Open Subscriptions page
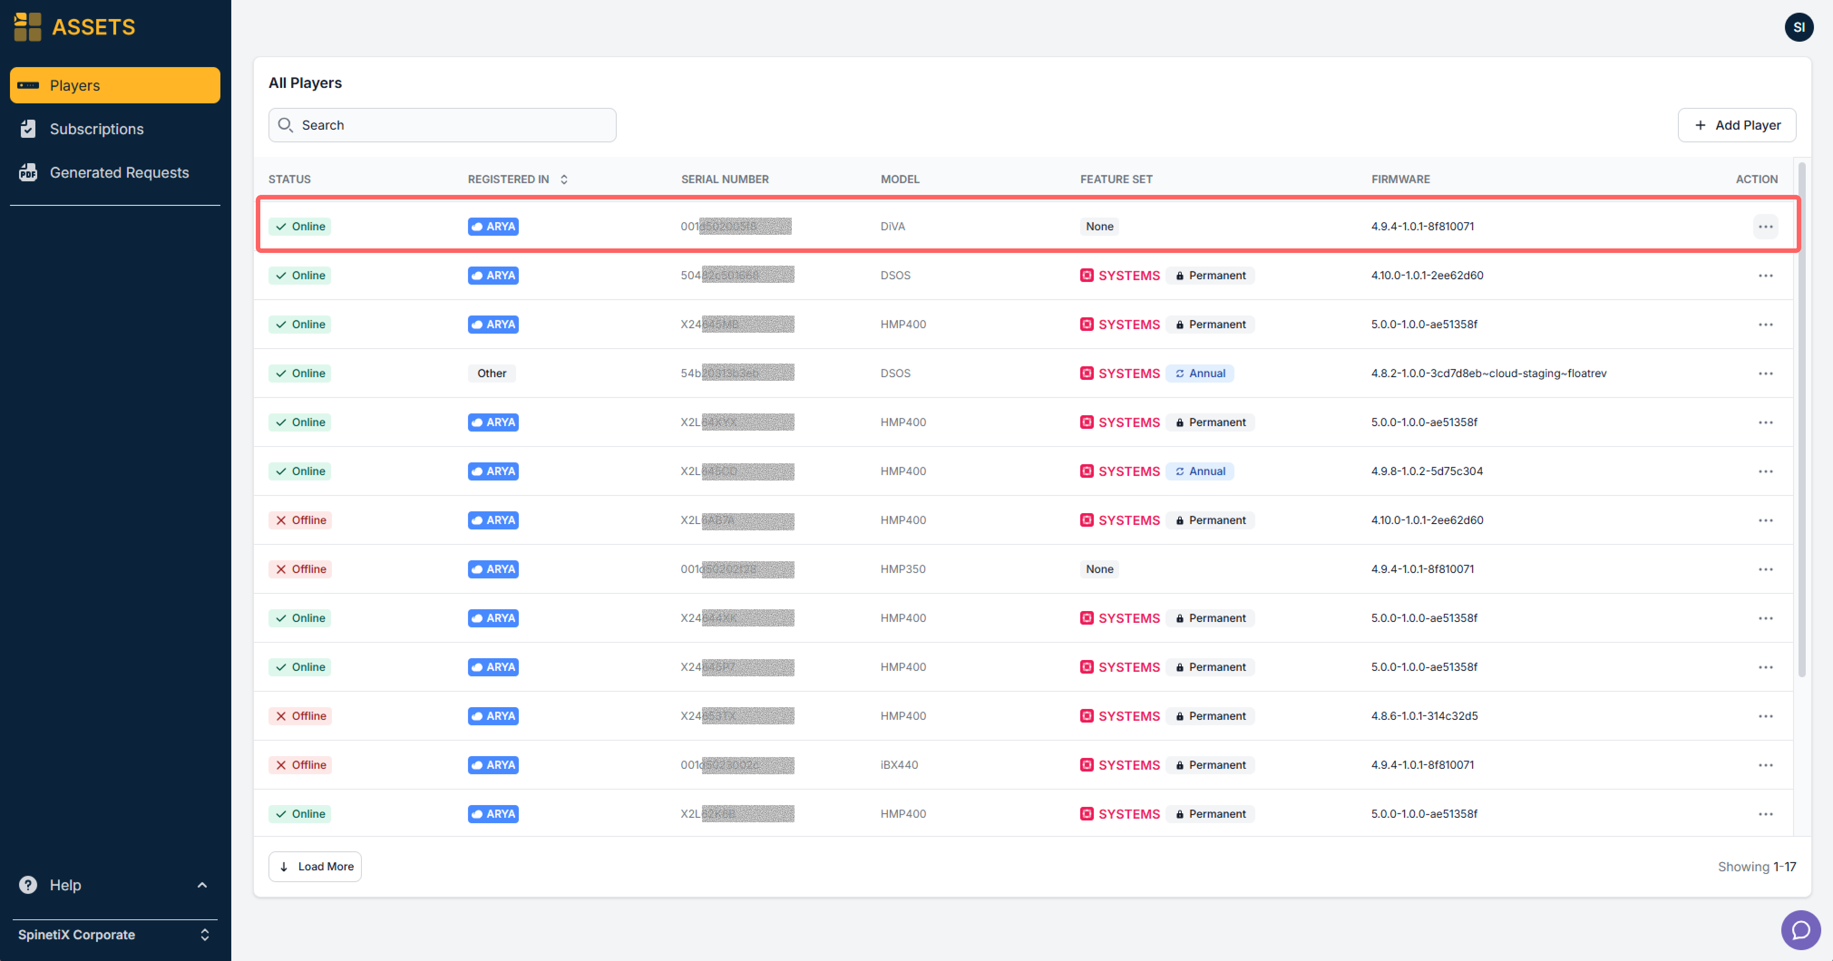The width and height of the screenshot is (1833, 961). (115, 129)
